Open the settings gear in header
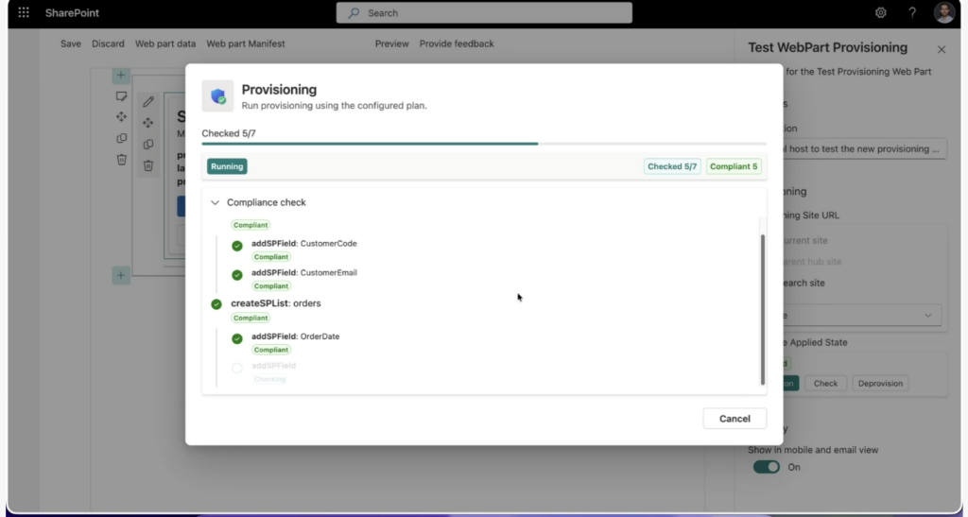968x517 pixels. point(880,12)
